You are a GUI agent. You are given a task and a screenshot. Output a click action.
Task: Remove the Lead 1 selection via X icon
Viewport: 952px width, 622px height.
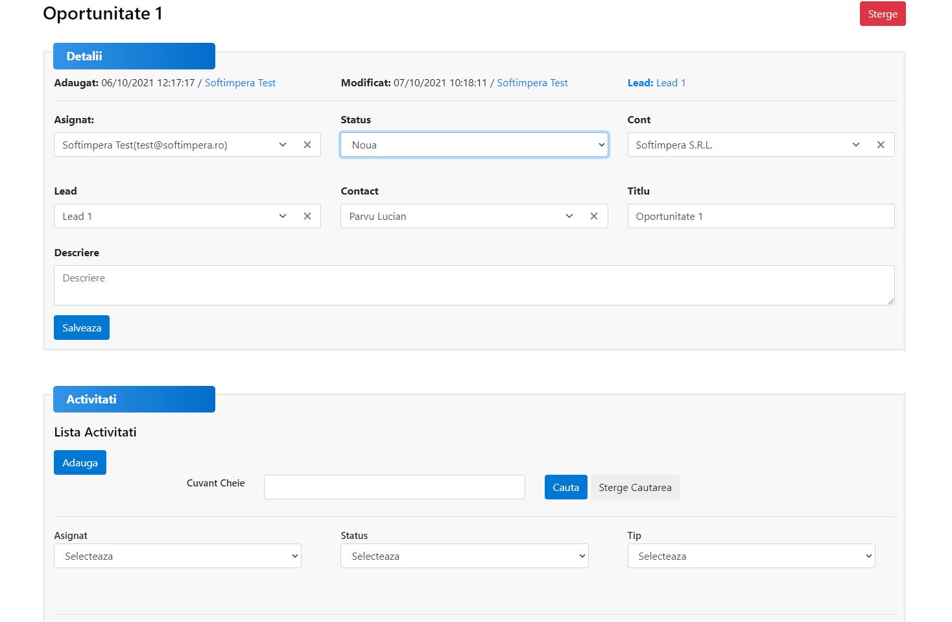(x=307, y=216)
